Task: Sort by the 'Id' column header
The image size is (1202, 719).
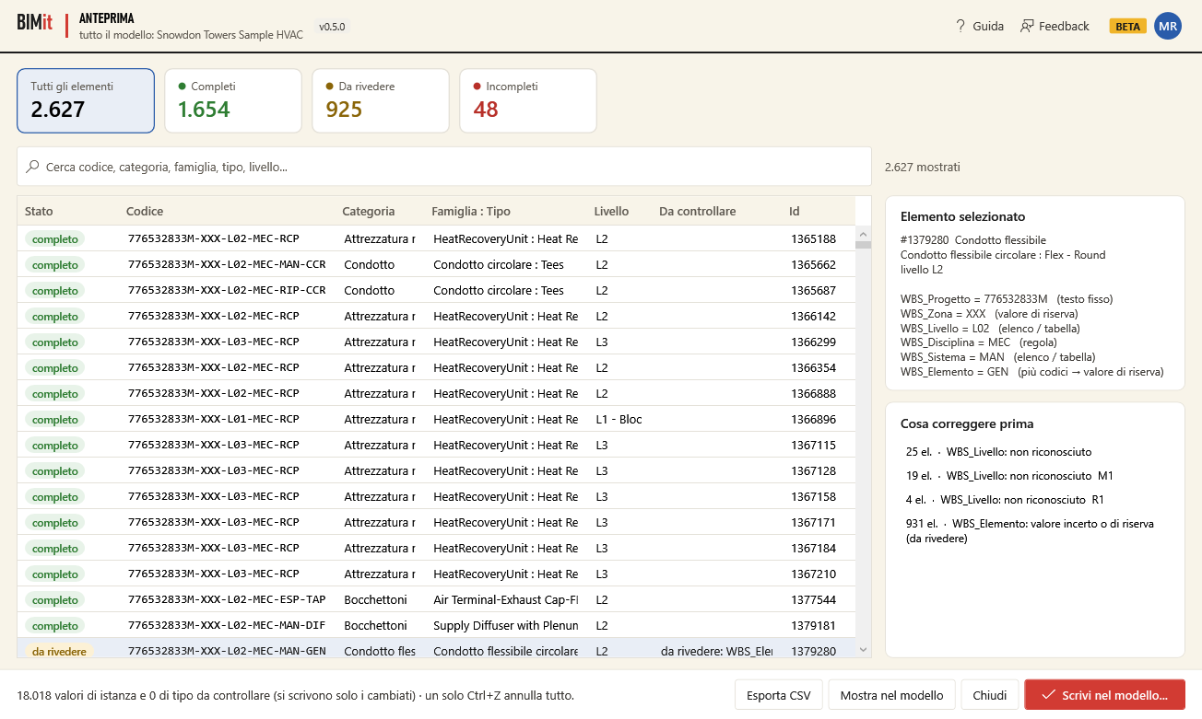Action: (x=795, y=211)
